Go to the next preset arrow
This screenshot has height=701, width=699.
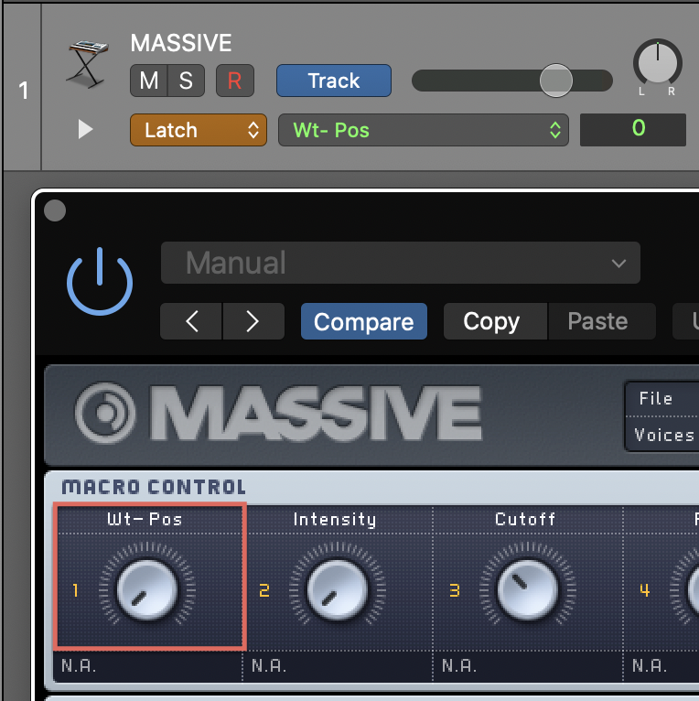click(253, 321)
